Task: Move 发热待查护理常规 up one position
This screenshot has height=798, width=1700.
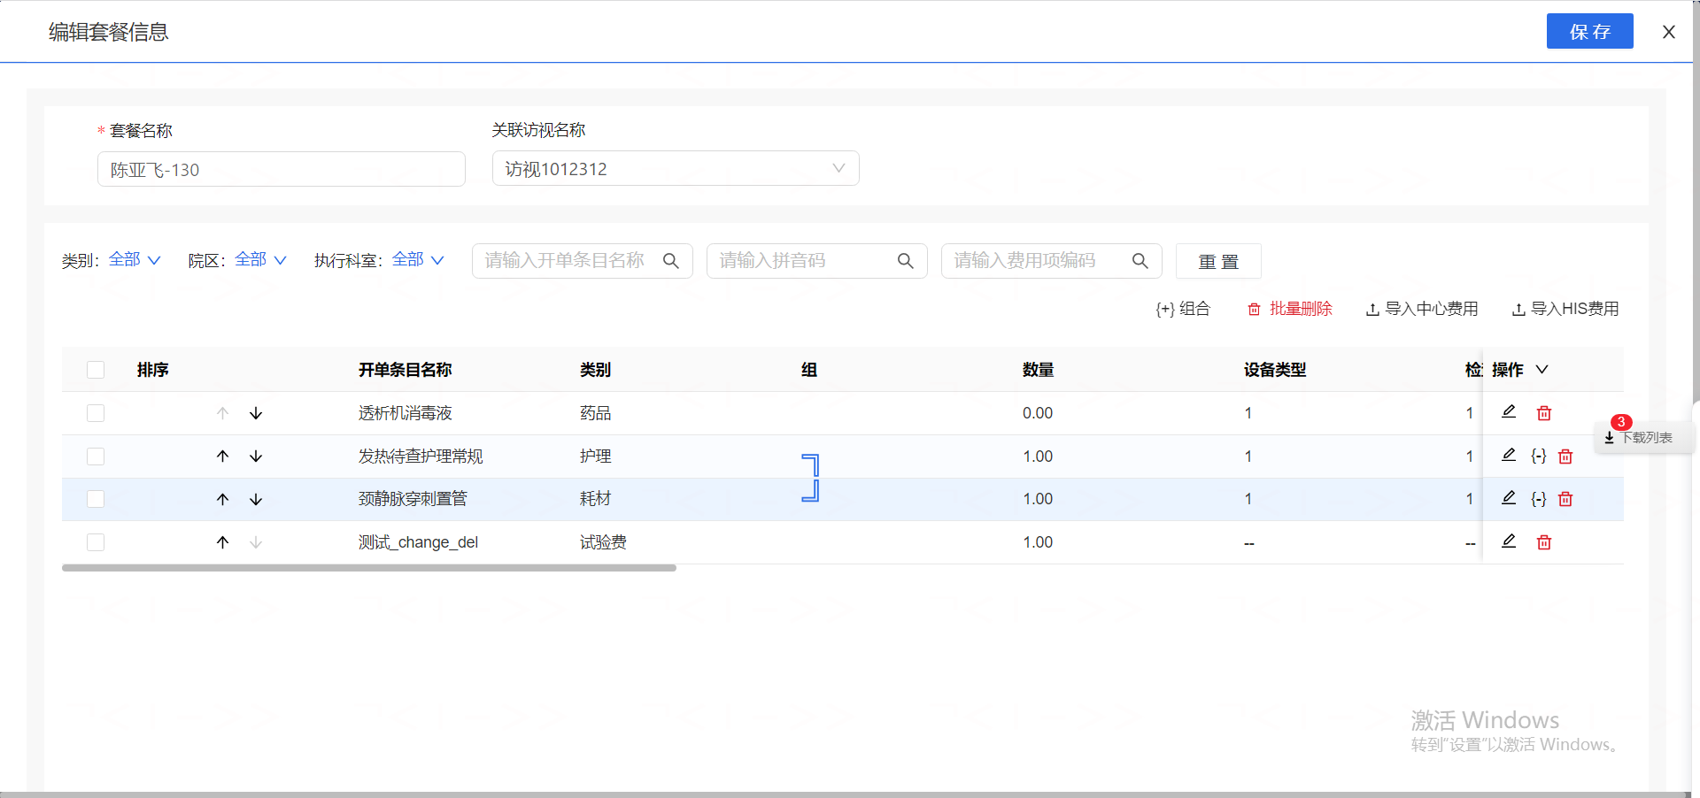Action: 222,457
